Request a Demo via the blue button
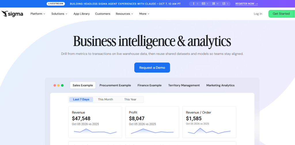Viewport: 295px width, 145px height. pos(152,67)
